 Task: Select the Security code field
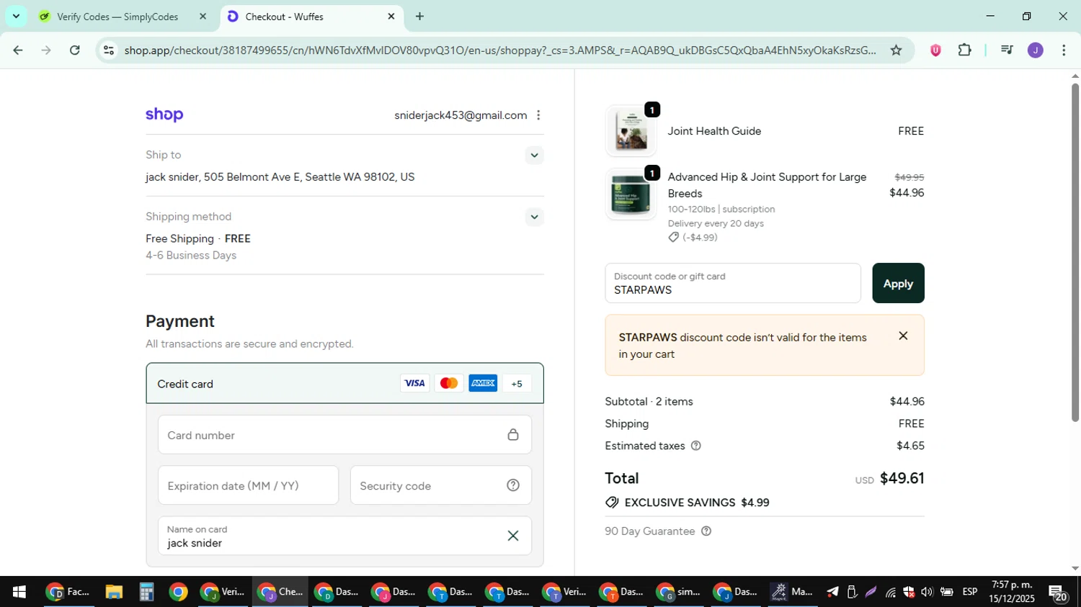(x=441, y=485)
